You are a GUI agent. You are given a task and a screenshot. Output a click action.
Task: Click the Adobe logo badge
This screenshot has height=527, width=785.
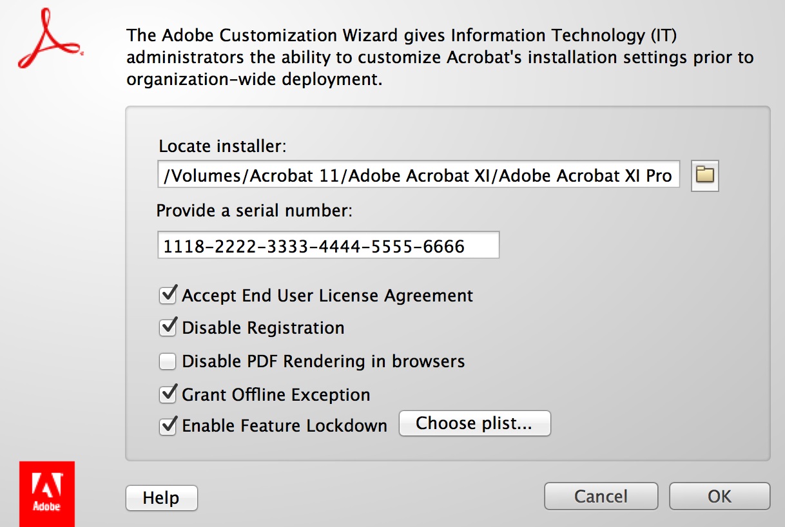[x=47, y=494]
